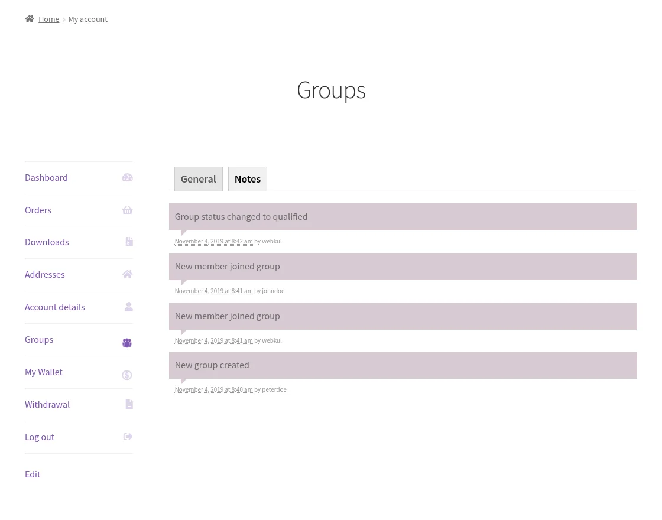Click the November 4 8:42 am timestamp
662x520 pixels.
(213, 241)
